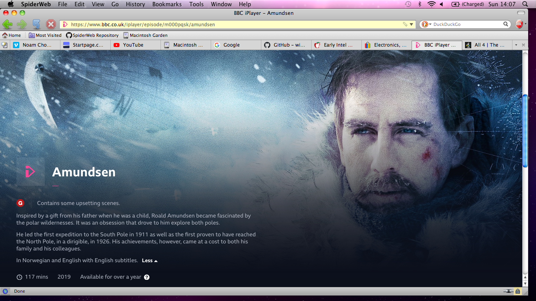Close the current tab with the tab-bar X
This screenshot has height=301, width=536.
point(523,45)
